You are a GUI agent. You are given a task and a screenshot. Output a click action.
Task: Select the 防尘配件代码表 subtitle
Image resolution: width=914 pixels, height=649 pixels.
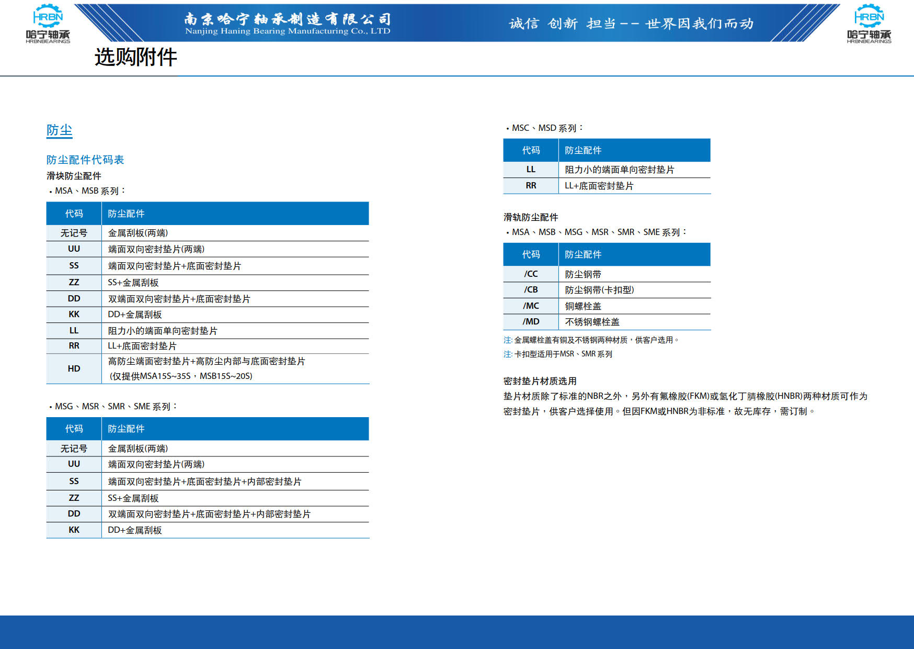pyautogui.click(x=85, y=160)
